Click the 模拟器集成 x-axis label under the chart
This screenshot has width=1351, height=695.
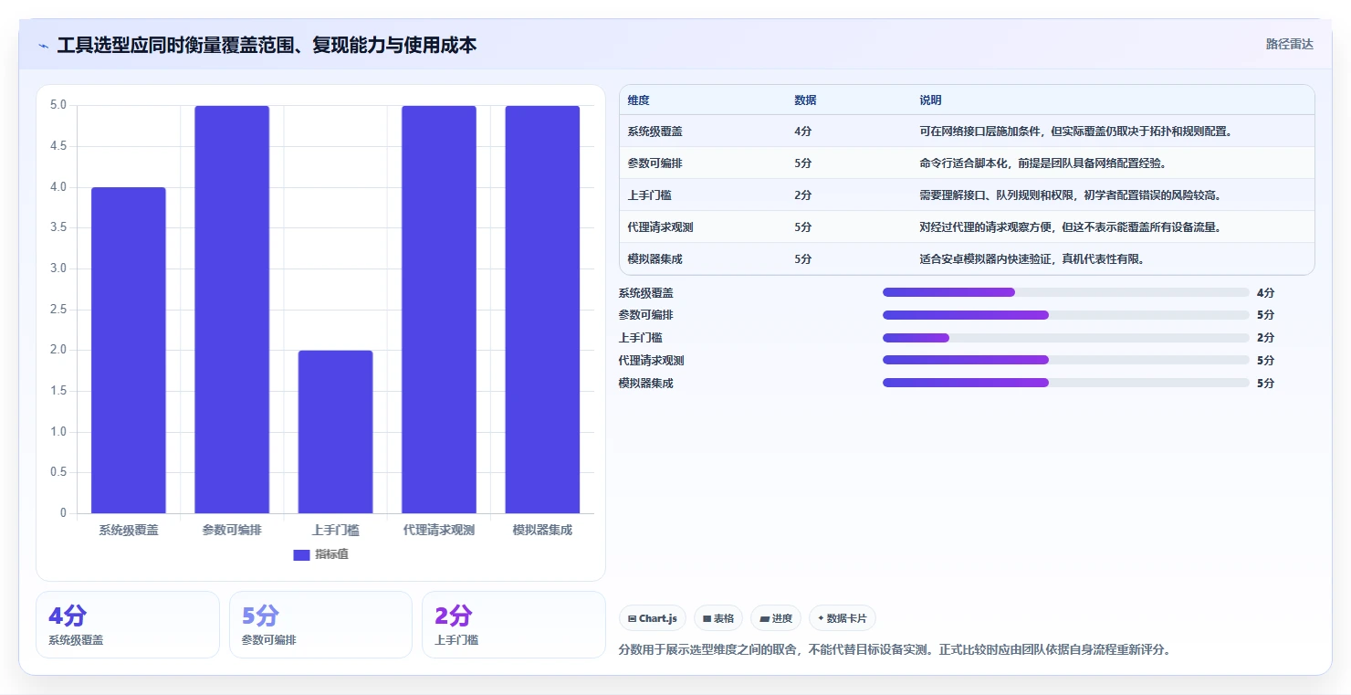(x=542, y=530)
